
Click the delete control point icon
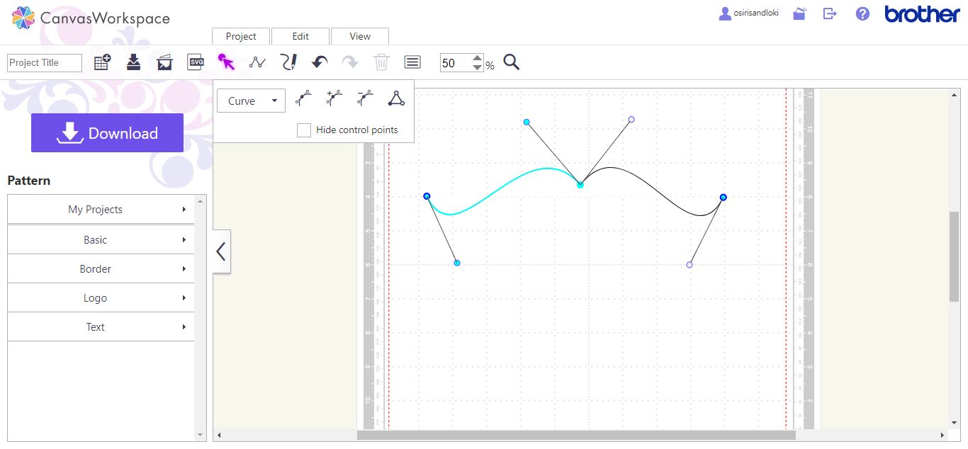tap(364, 98)
